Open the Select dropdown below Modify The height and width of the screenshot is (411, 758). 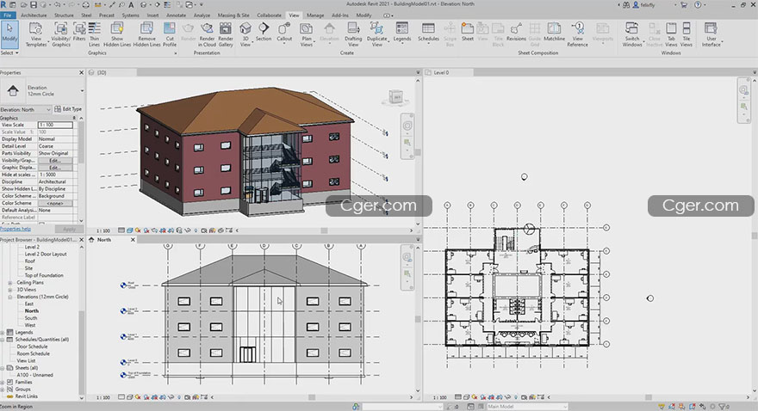pyautogui.click(x=9, y=52)
